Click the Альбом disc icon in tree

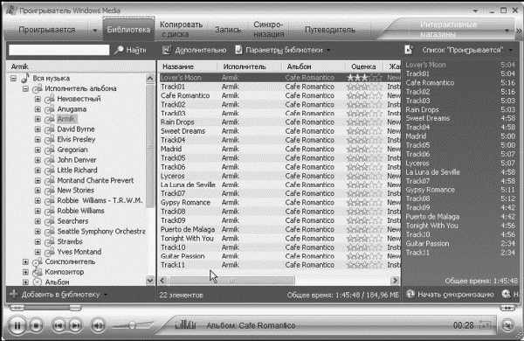tap(38, 282)
